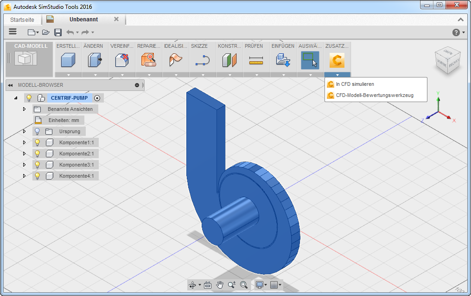Click the zoom-to-fit magnifier tool
Image resolution: width=471 pixels, height=296 pixels.
[x=244, y=284]
